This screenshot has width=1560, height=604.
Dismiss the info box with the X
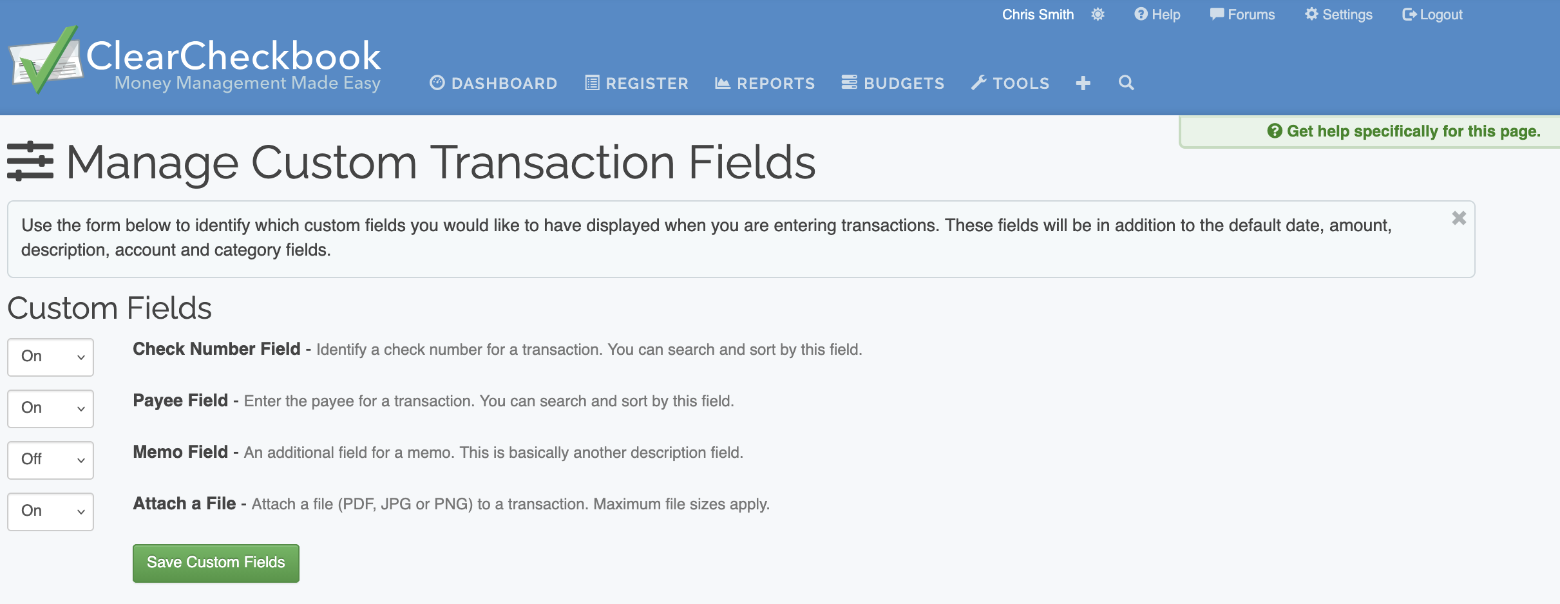1459,218
